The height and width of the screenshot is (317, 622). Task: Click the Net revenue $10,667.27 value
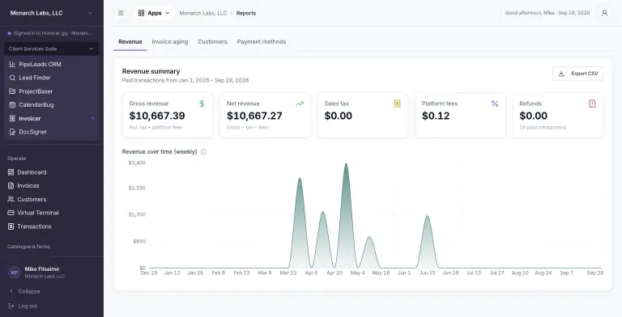[x=254, y=116]
